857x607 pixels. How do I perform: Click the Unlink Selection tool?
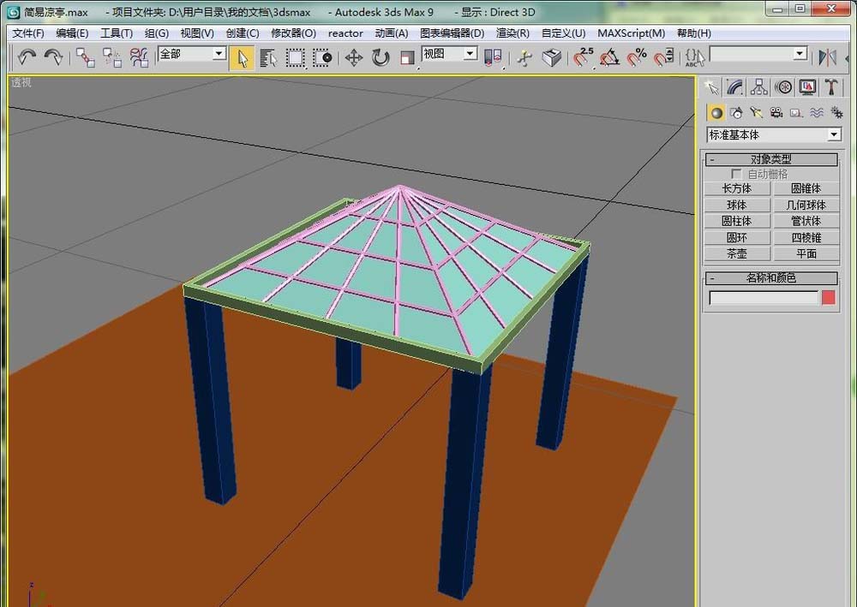112,57
